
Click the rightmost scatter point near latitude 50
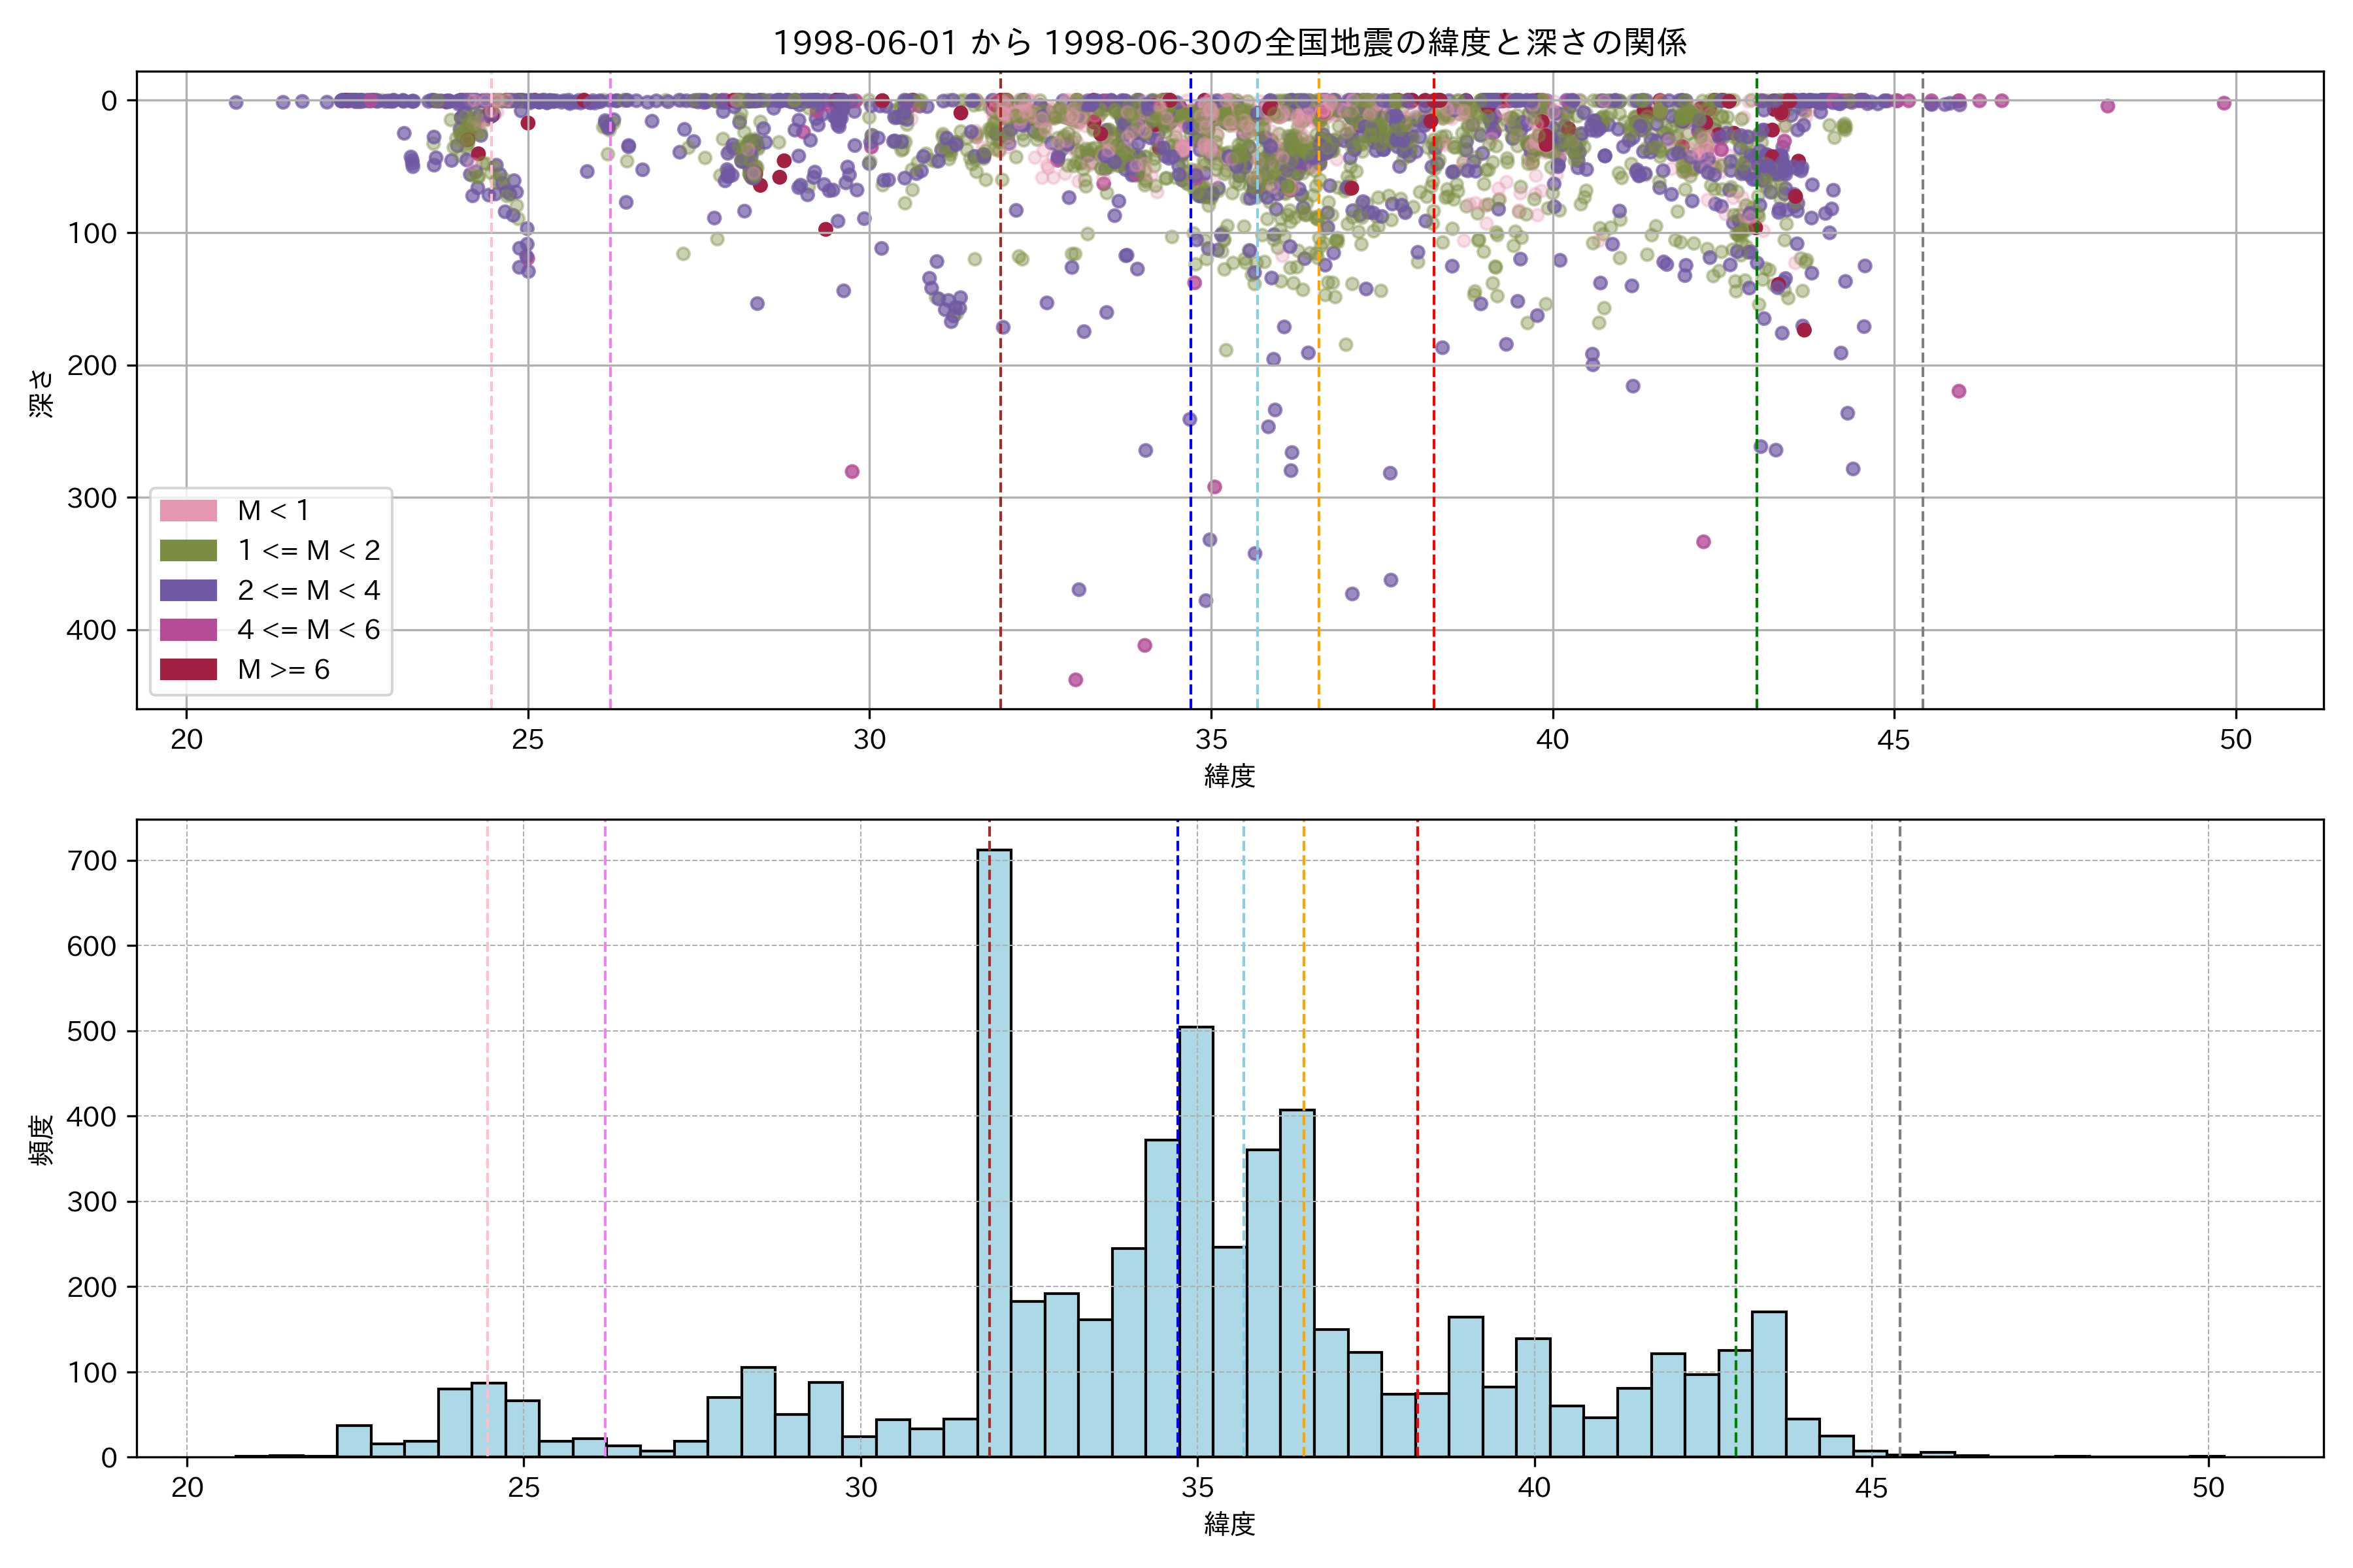coord(2224,103)
